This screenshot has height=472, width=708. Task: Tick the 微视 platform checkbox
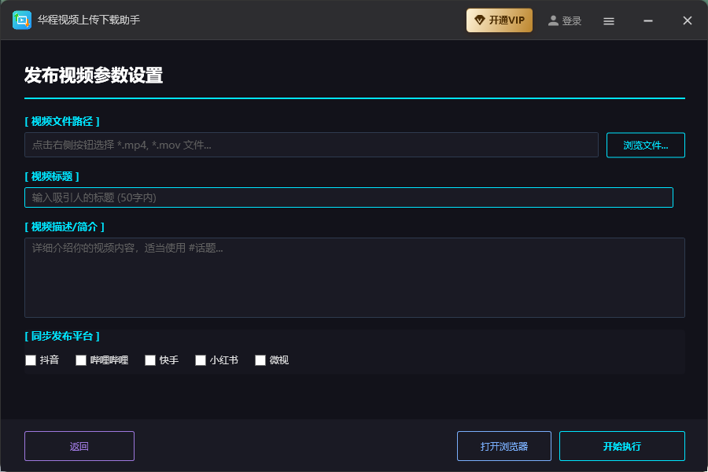[x=260, y=360]
